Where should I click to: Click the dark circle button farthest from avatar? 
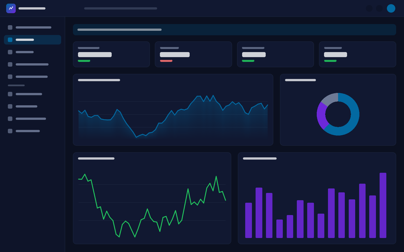click(369, 8)
